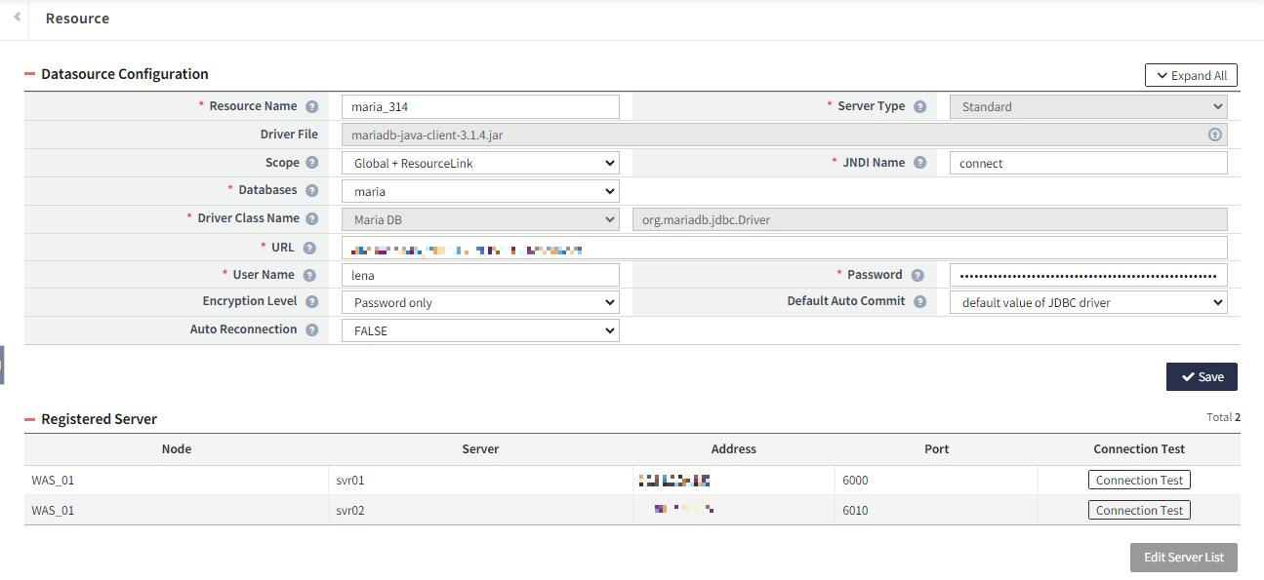Open help tooltip for JNDI Name

click(x=918, y=162)
